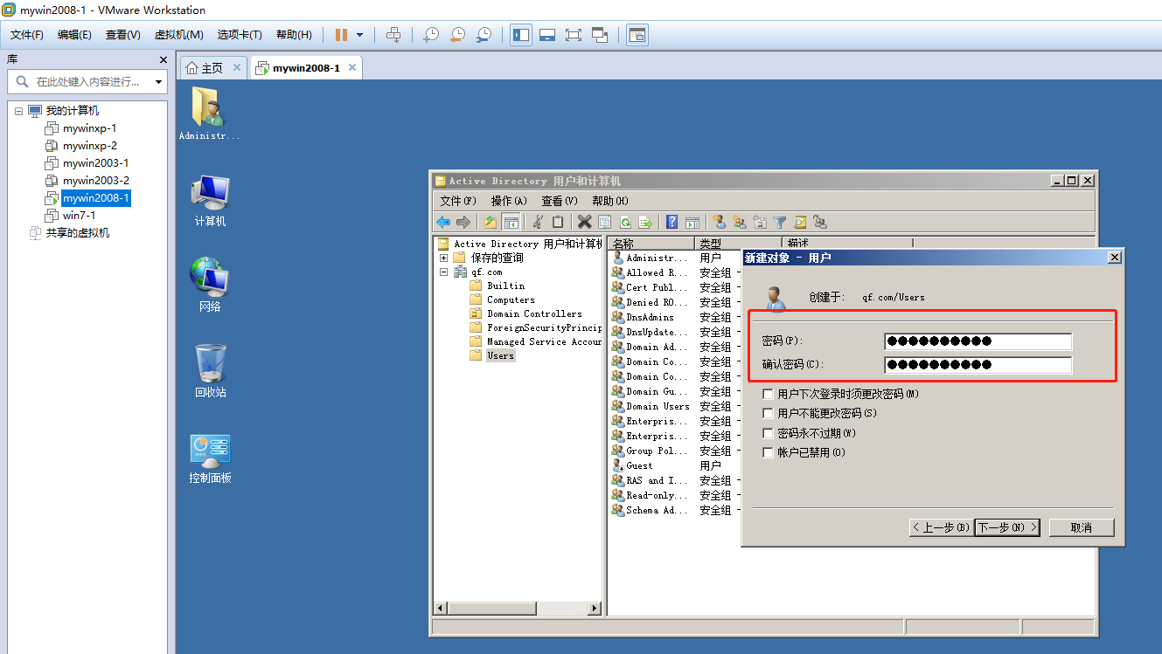Click the 取消 button in dialog
Image resolution: width=1162 pixels, height=654 pixels.
coord(1082,527)
